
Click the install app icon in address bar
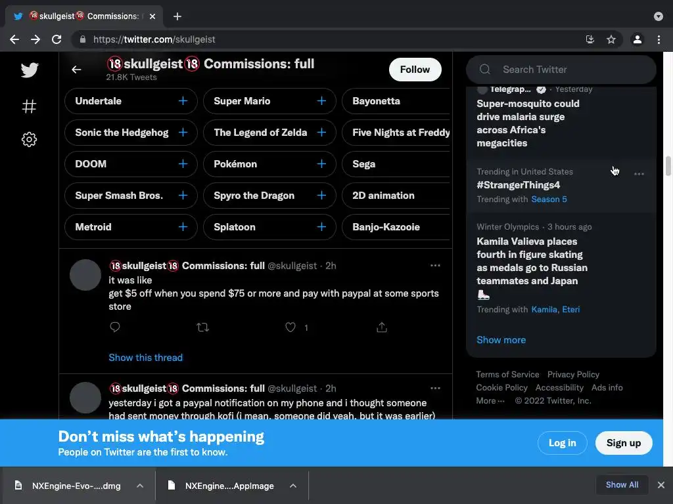pos(590,39)
